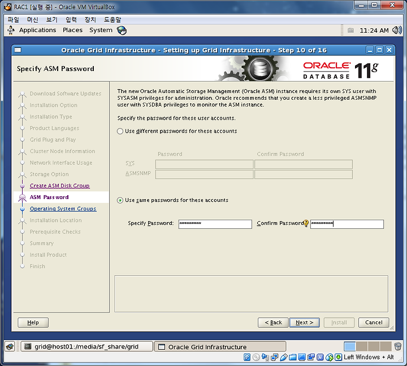Click disabled SYS confirm password field
This screenshot has width=407, height=366.
click(x=304, y=164)
